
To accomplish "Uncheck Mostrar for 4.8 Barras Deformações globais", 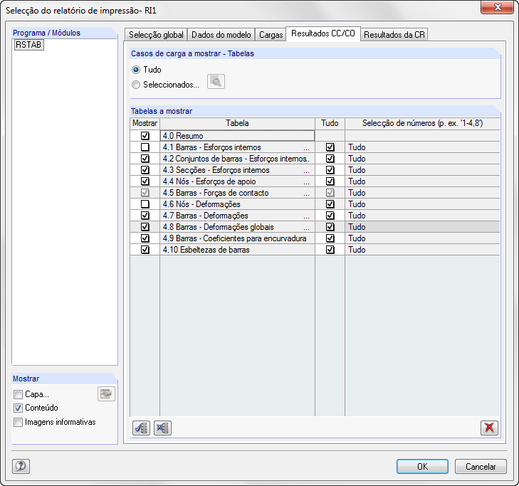I will pos(145,227).
